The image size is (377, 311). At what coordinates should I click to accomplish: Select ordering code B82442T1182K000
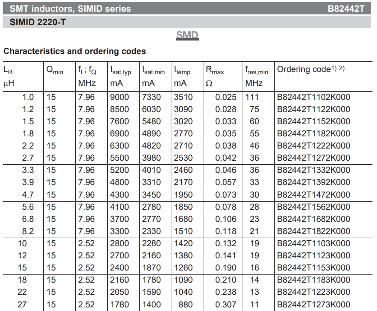click(313, 134)
